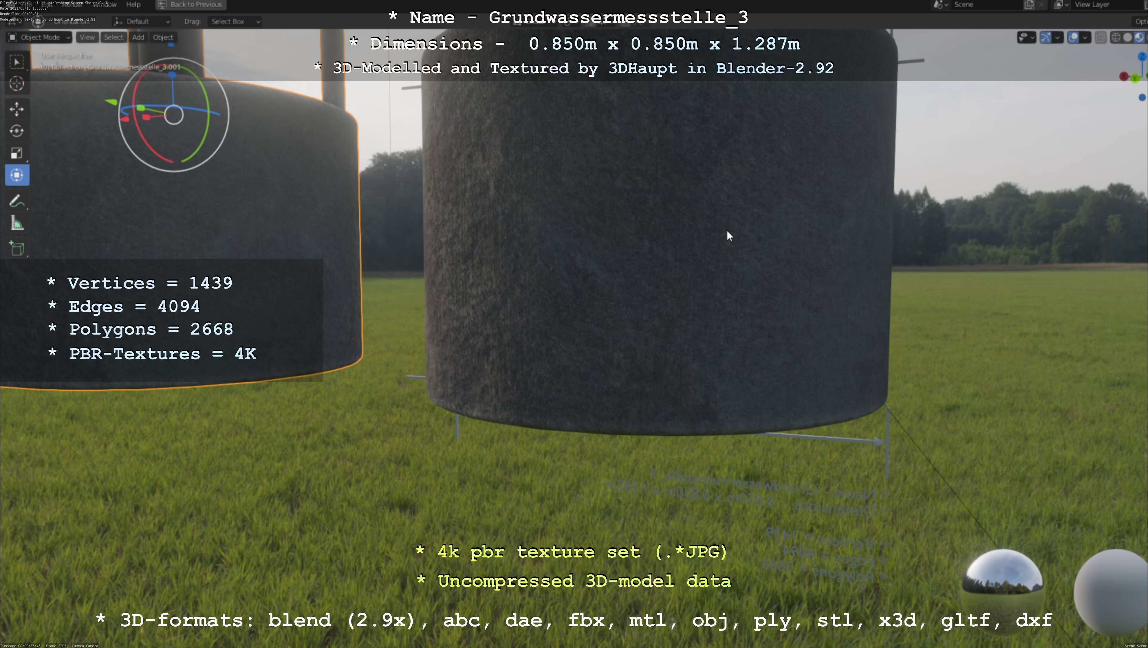Expand the overlays options arrow

click(1085, 37)
